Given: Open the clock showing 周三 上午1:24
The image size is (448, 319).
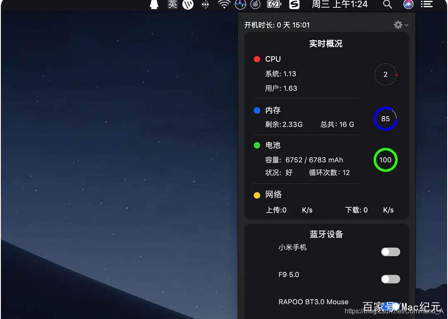Looking at the screenshot, I should click(340, 4).
